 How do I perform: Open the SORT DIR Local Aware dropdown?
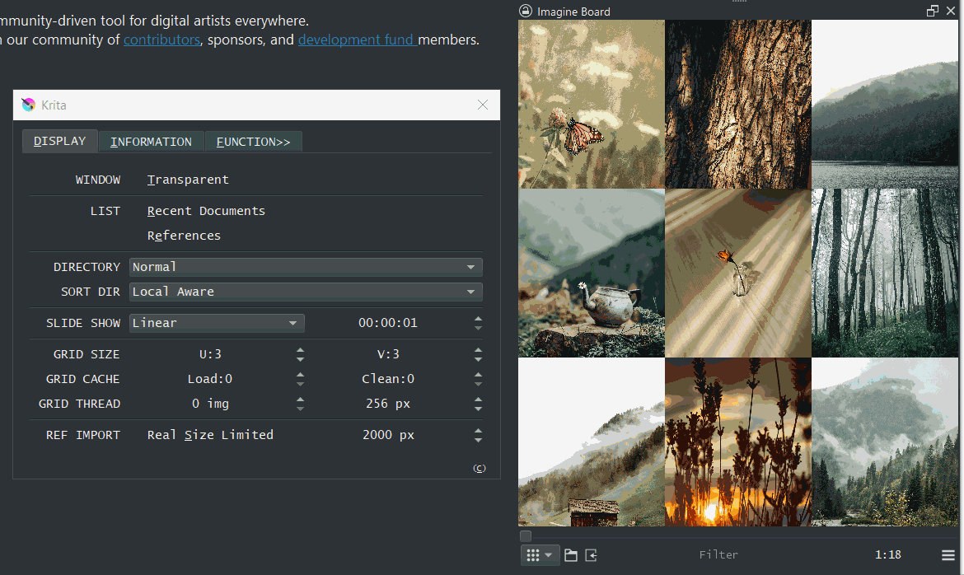[470, 292]
